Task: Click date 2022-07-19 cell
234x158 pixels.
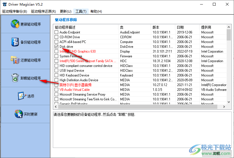Action: (x=185, y=51)
